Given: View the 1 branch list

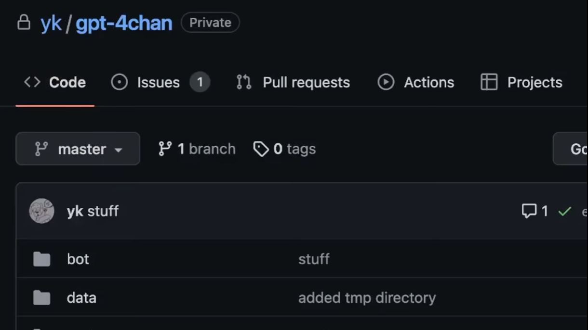Looking at the screenshot, I should click(x=197, y=149).
